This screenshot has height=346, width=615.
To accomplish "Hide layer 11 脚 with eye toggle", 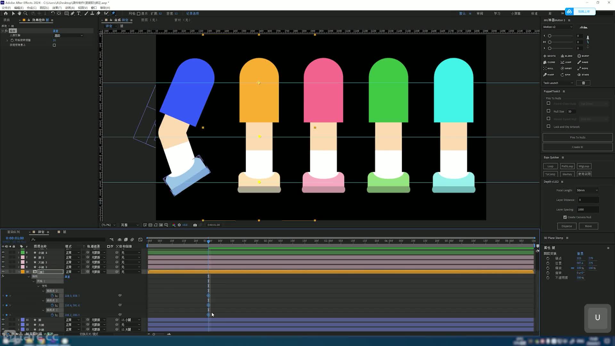I will click(x=3, y=320).
